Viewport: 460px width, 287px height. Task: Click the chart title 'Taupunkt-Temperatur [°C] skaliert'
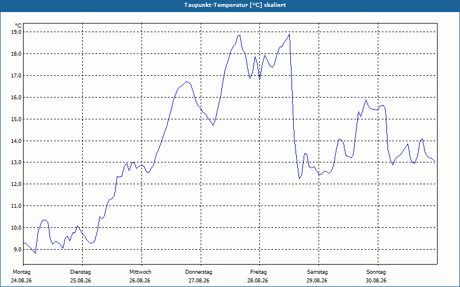(x=235, y=5)
